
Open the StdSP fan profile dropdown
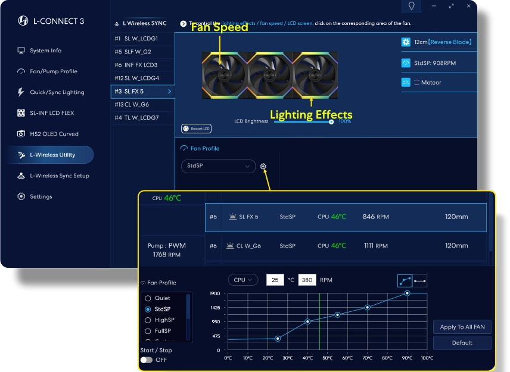tap(218, 166)
